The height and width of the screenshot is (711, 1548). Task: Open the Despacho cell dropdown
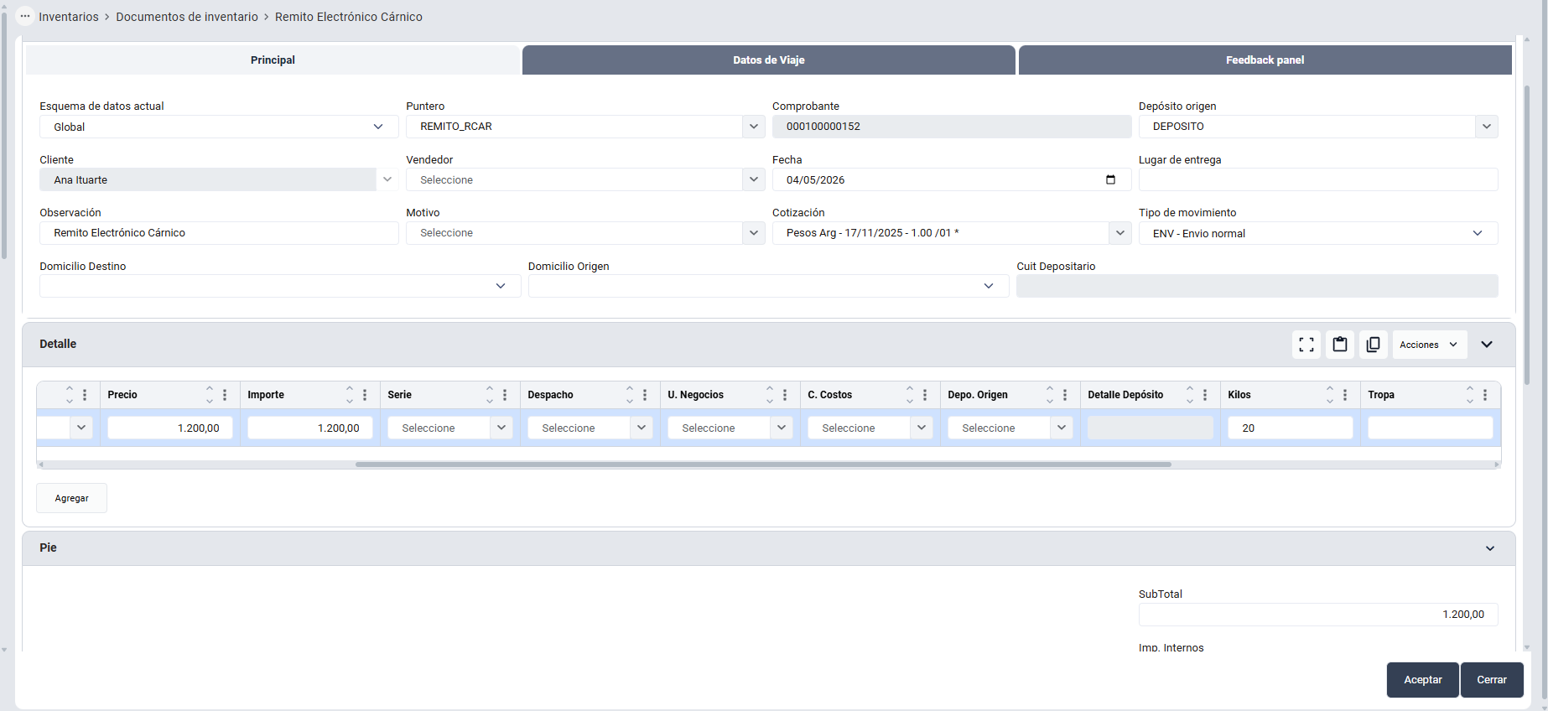click(x=642, y=428)
